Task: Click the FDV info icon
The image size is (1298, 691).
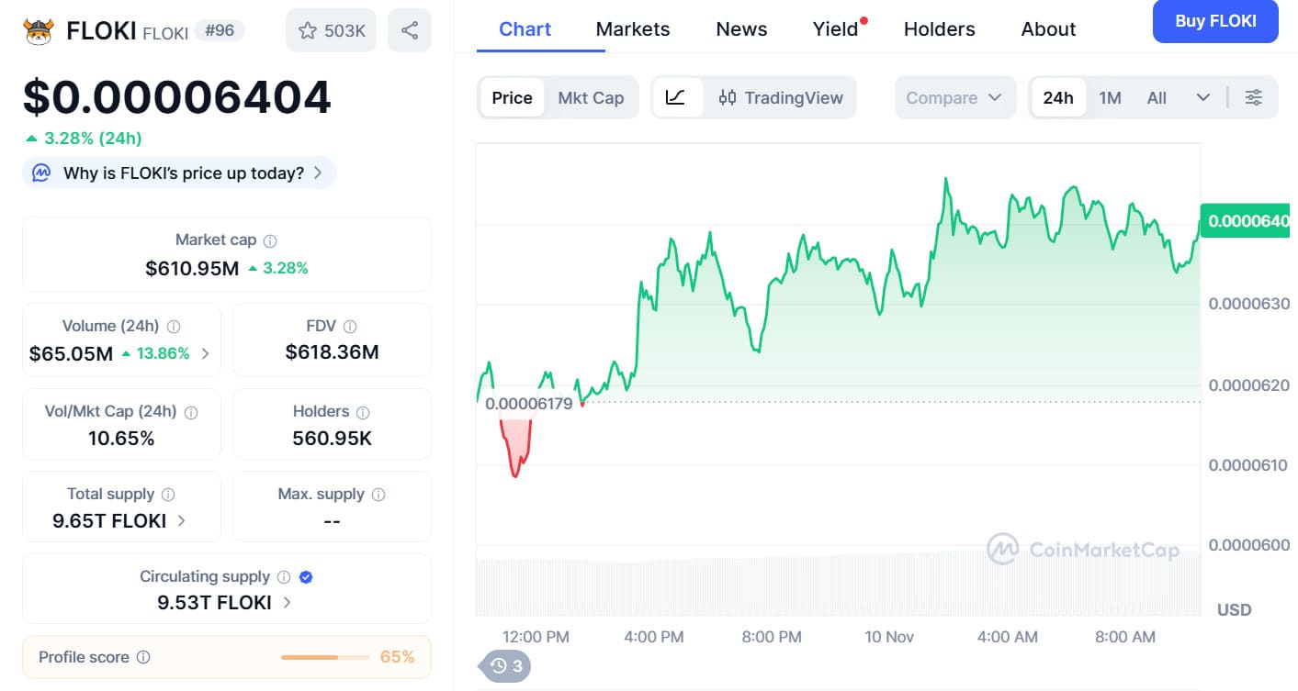Action: (350, 326)
